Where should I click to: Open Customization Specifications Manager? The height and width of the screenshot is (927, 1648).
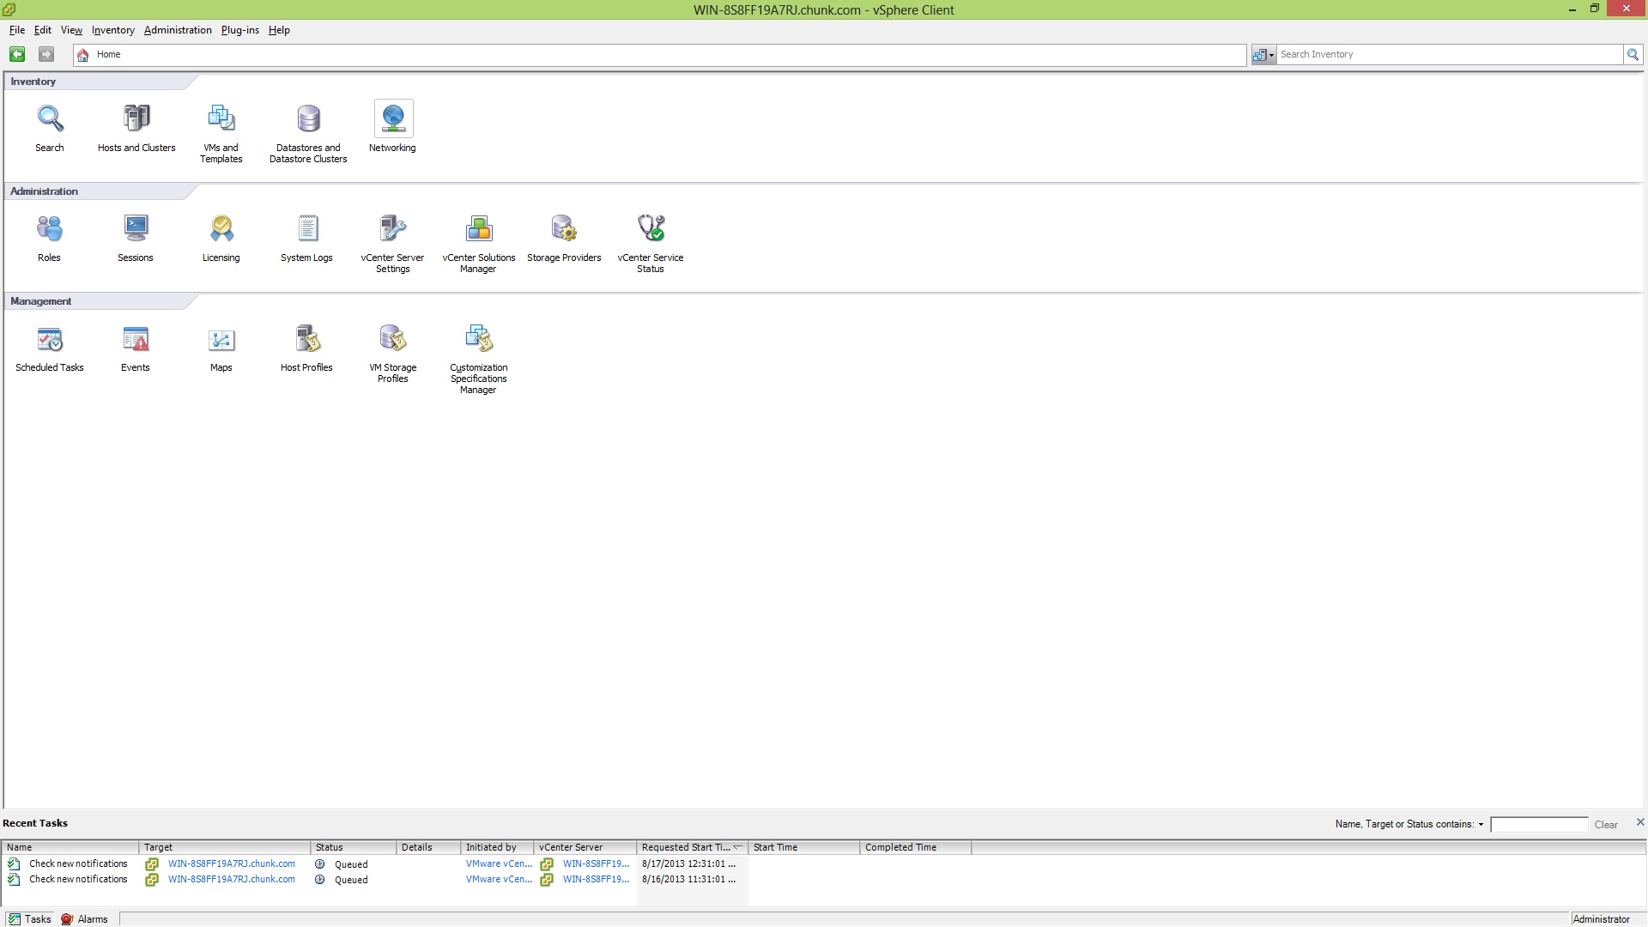(479, 339)
